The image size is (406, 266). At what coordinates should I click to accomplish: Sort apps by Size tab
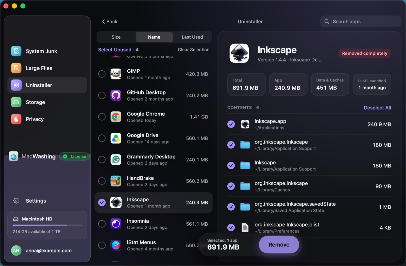click(x=116, y=37)
